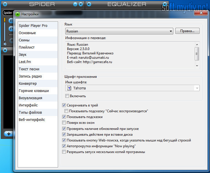Open 'Визуализация' settings section

(x=38, y=98)
